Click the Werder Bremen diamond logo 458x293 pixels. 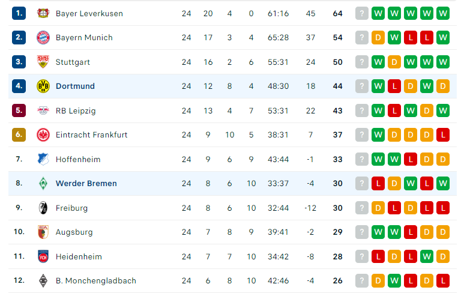43,184
